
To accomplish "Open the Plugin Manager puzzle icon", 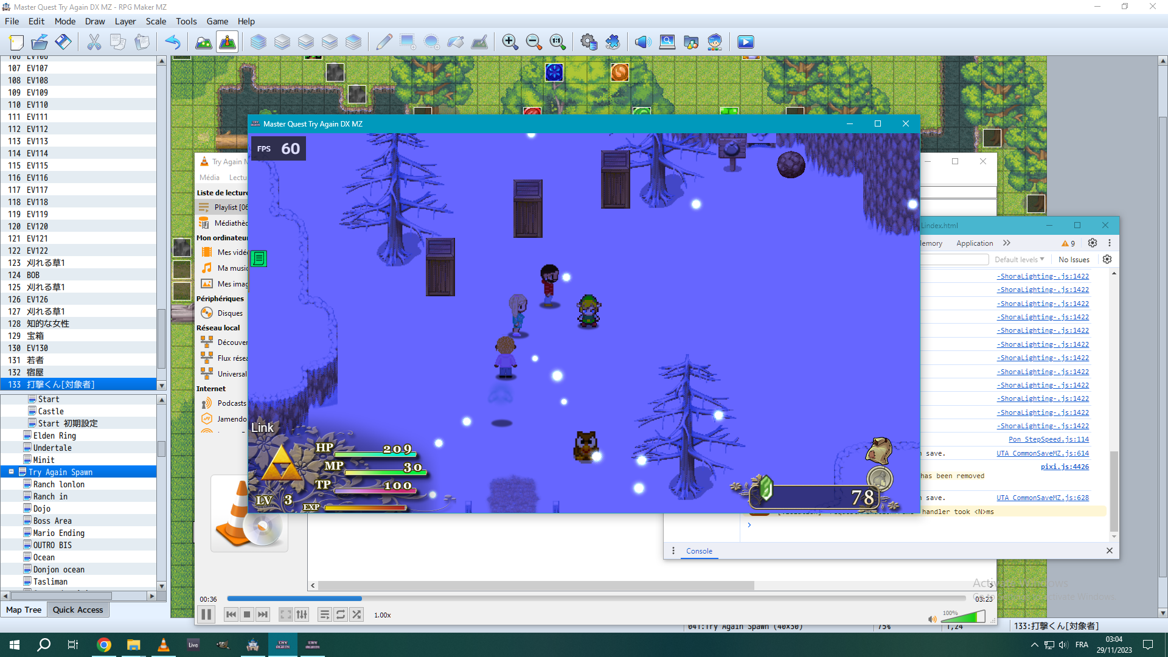I will pyautogui.click(x=612, y=42).
